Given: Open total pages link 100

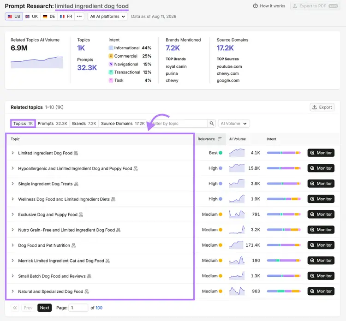Looking at the screenshot, I should point(99,308).
